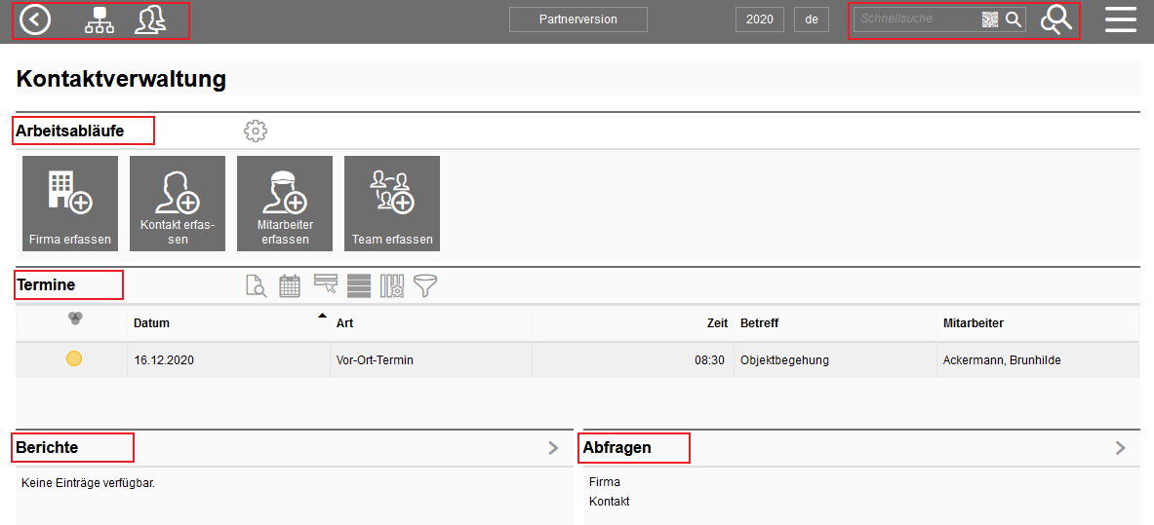Click the back arrow button
The image size is (1154, 525).
35,19
